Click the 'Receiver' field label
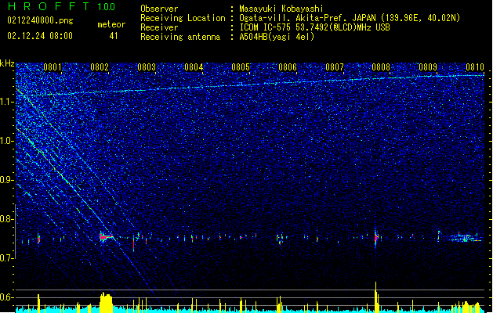The width and height of the screenshot is (493, 313). pyautogui.click(x=159, y=27)
